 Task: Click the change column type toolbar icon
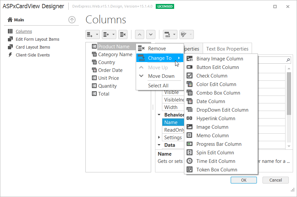[167, 34]
